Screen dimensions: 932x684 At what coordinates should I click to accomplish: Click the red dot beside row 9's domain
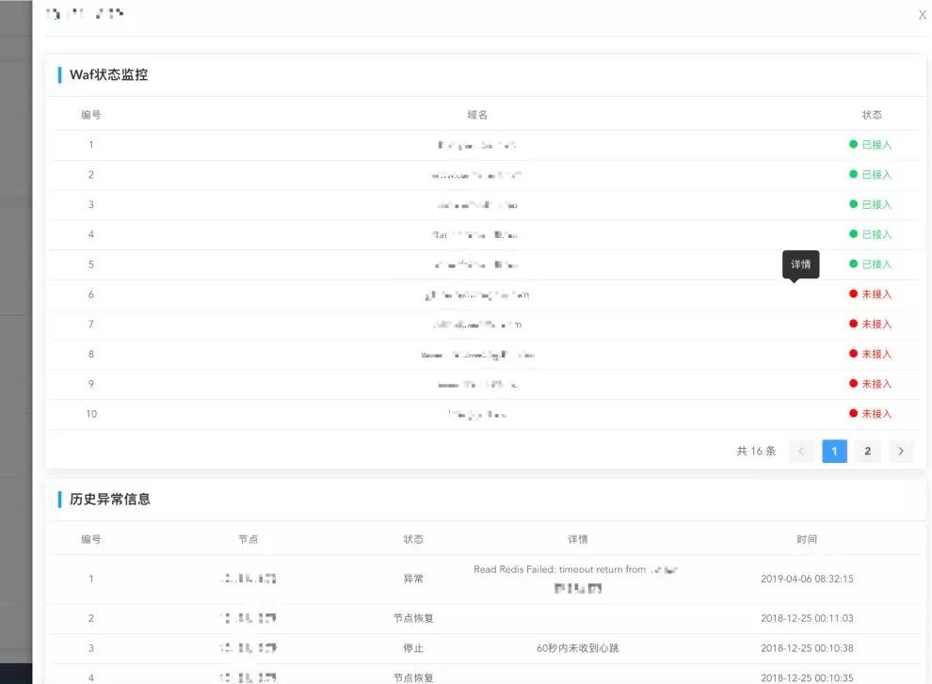[x=853, y=384]
